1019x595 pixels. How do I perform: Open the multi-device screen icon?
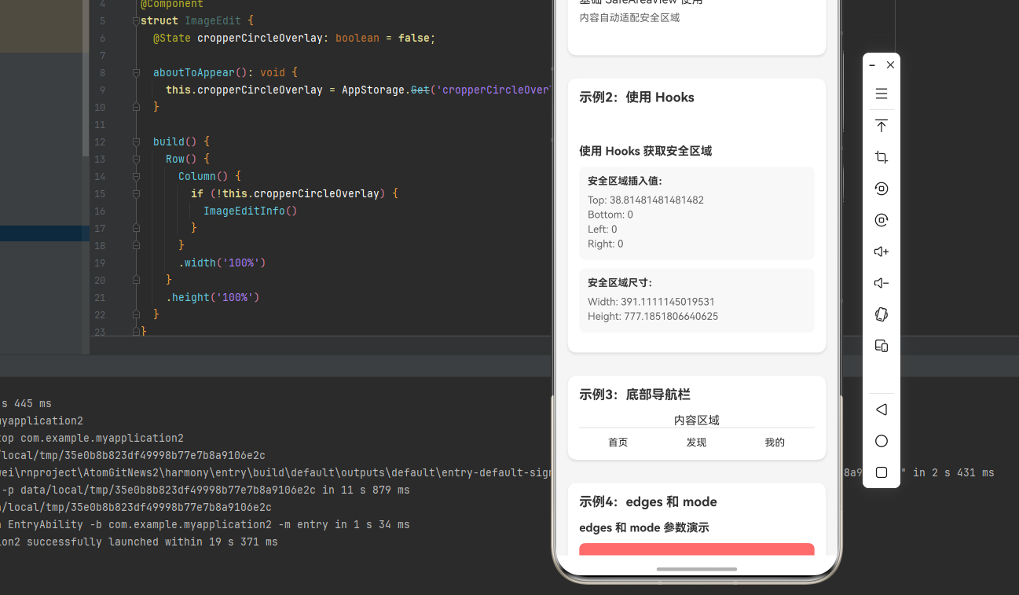(882, 346)
